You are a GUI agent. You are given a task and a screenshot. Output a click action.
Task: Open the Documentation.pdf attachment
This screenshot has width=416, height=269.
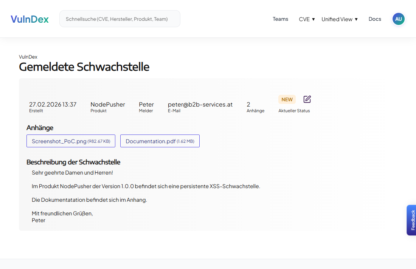coord(160,141)
